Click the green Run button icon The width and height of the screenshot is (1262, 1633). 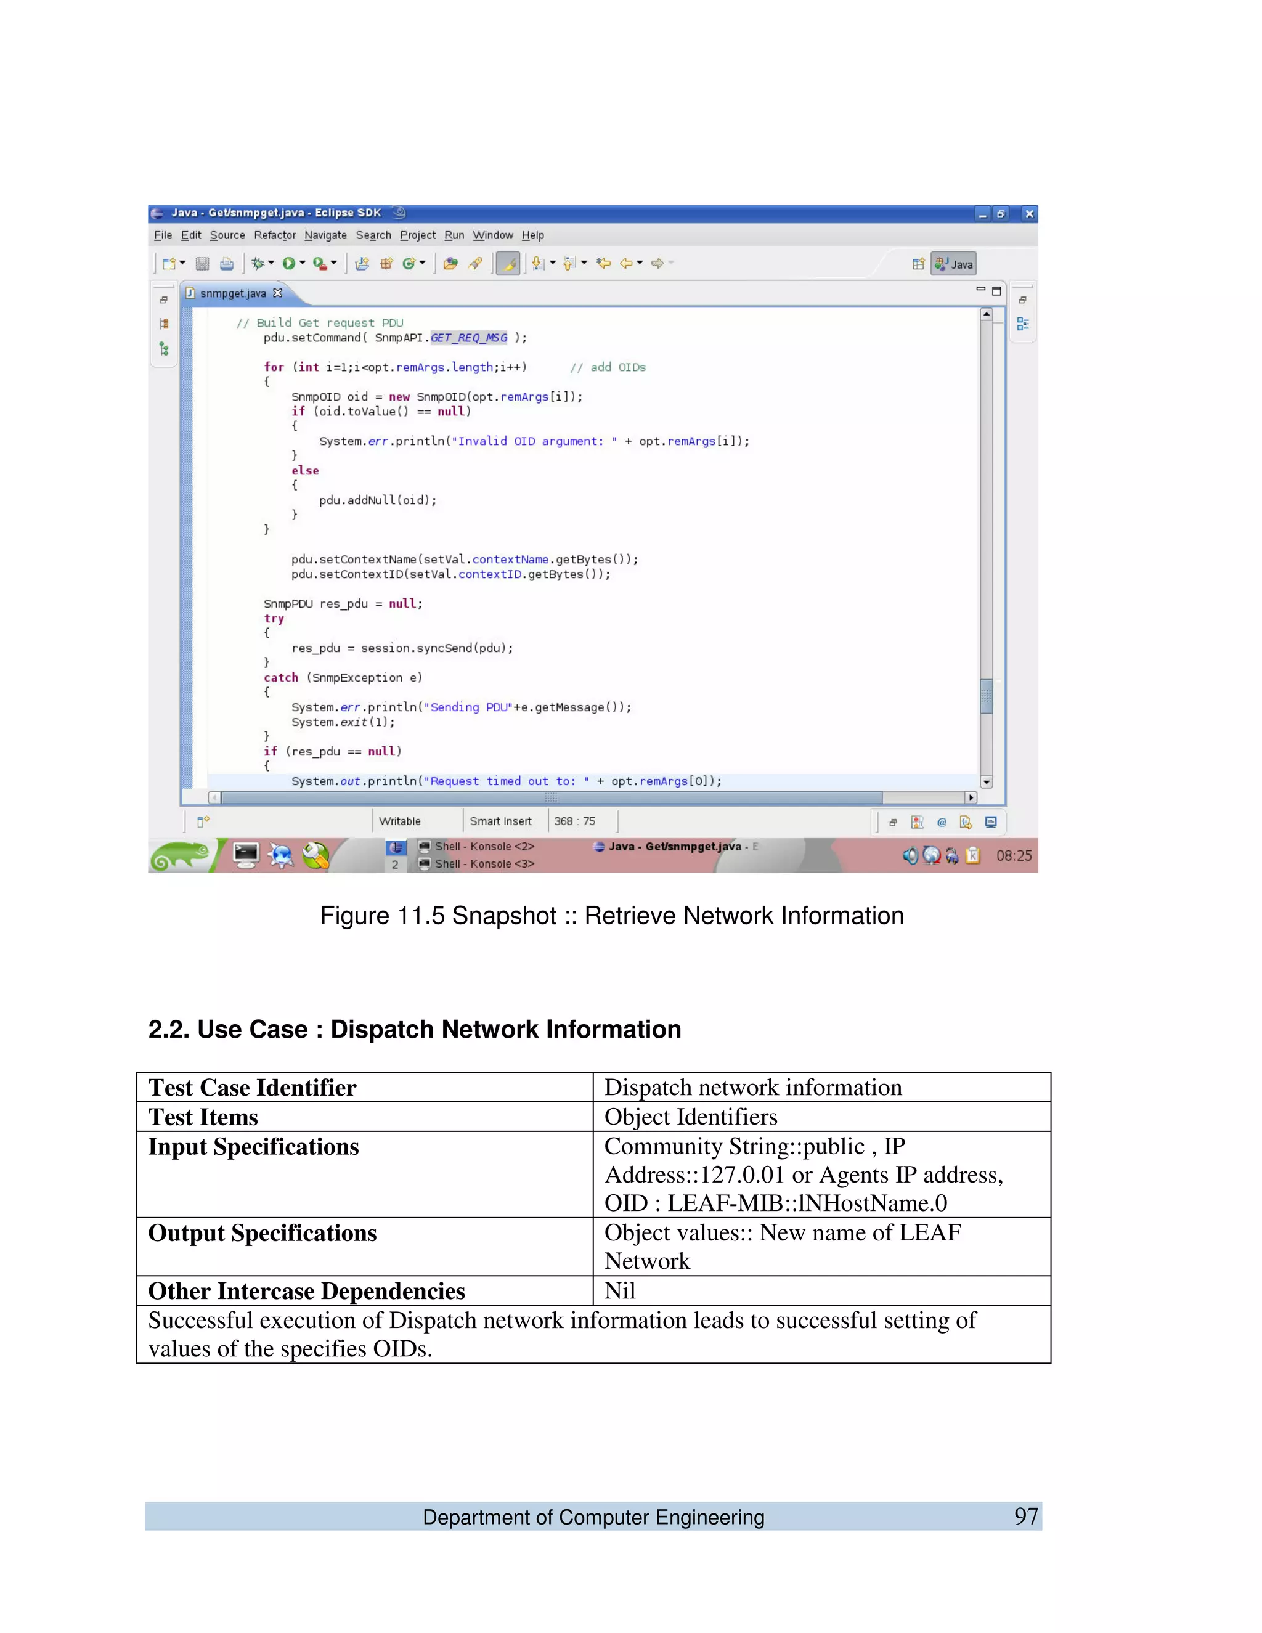[288, 263]
